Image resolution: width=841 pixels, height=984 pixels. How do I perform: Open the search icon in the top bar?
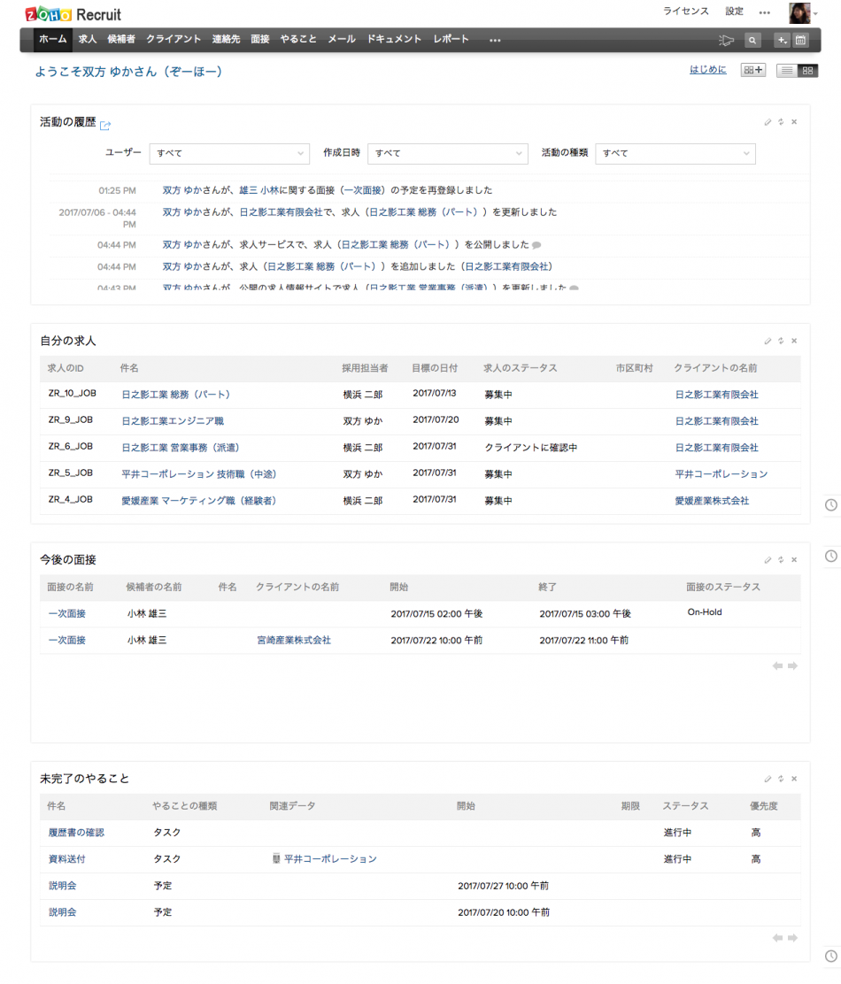click(752, 39)
